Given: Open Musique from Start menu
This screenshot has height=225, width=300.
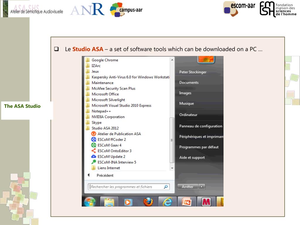Looking at the screenshot, I should (187, 103).
